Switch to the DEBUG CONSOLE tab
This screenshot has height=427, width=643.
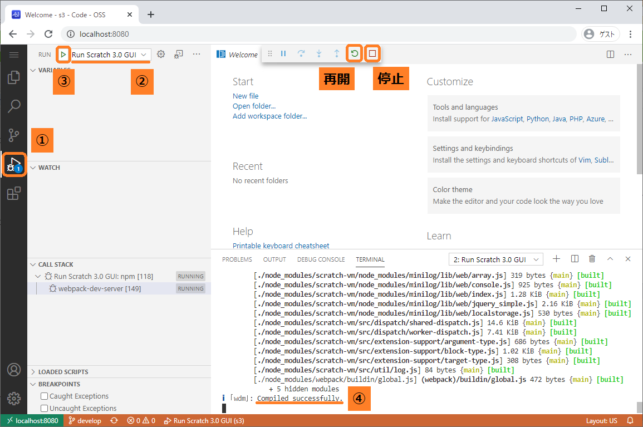click(321, 259)
